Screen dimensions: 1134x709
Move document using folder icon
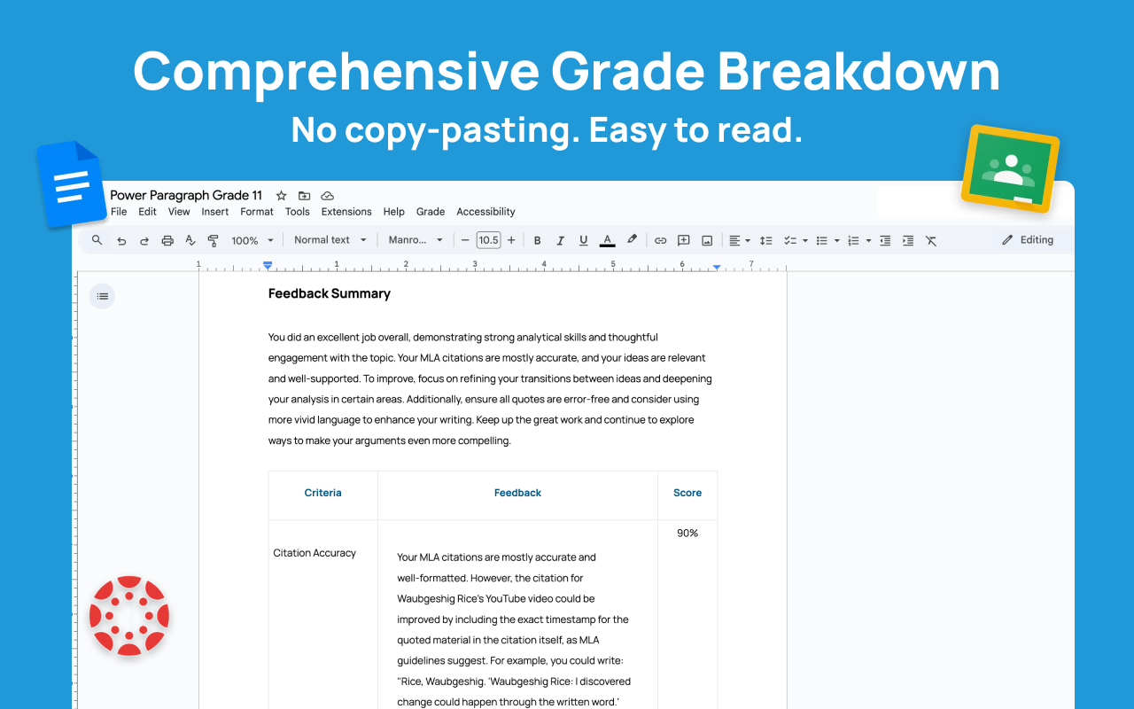tap(305, 196)
